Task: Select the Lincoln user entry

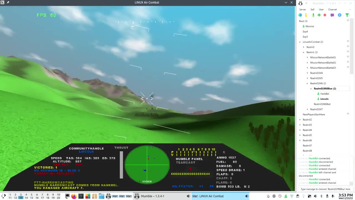Action: pyautogui.click(x=324, y=99)
